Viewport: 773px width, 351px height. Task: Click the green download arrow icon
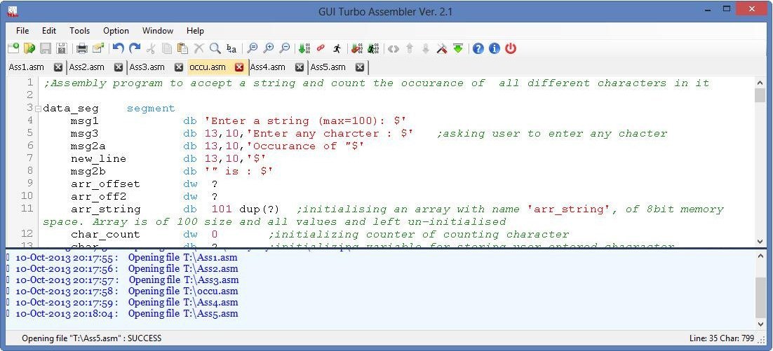(x=458, y=48)
